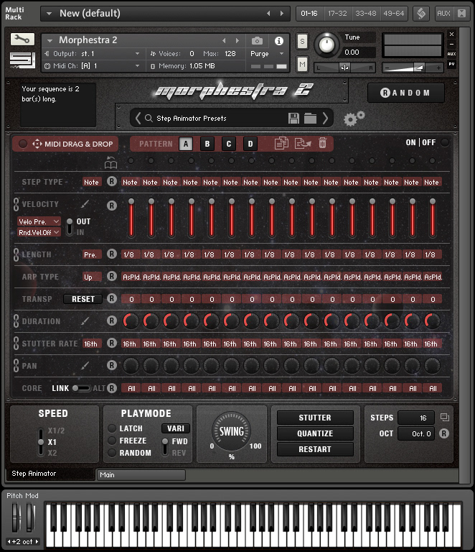Open the Main tab
The width and height of the screenshot is (475, 552).
(141, 474)
